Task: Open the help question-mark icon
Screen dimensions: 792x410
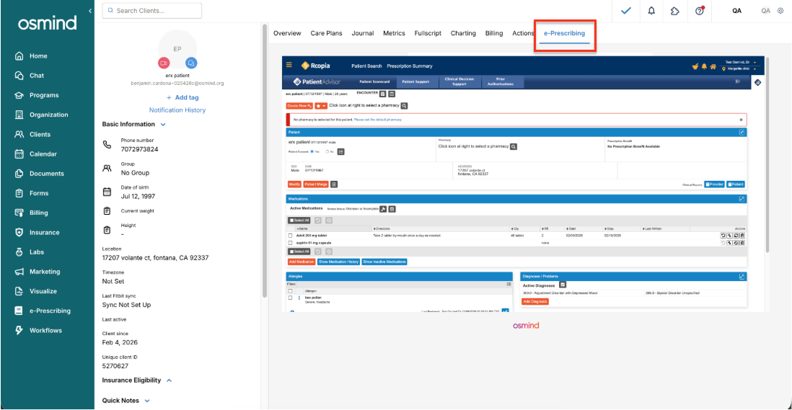Action: [700, 11]
